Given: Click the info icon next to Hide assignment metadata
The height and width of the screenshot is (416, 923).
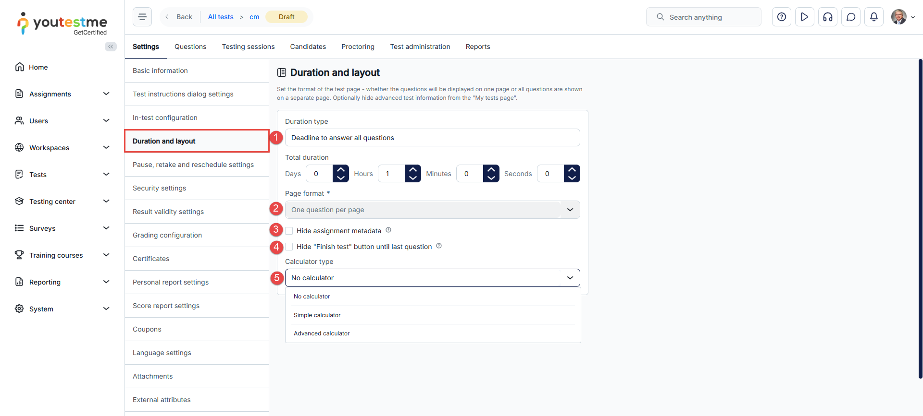Looking at the screenshot, I should [388, 230].
